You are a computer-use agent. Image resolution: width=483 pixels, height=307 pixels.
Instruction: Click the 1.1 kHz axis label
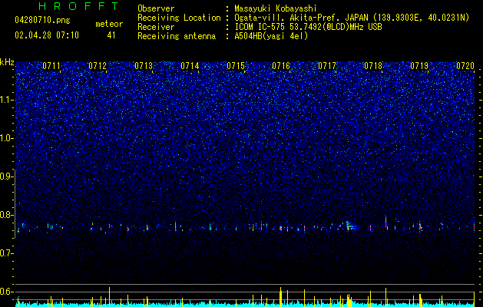[x=7, y=100]
